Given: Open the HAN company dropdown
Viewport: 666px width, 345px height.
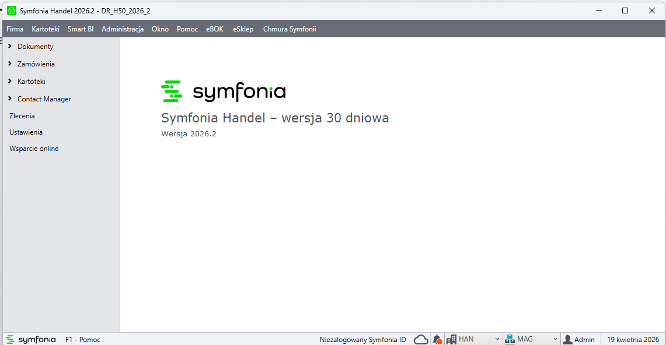Looking at the screenshot, I should 497,339.
